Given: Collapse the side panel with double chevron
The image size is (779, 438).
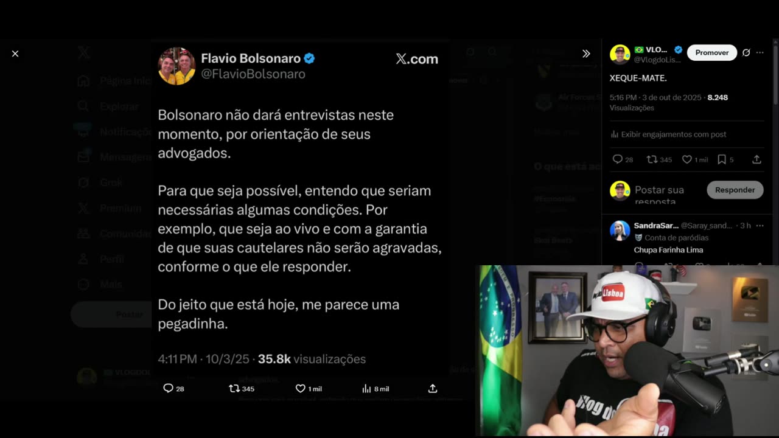Looking at the screenshot, I should pos(586,54).
